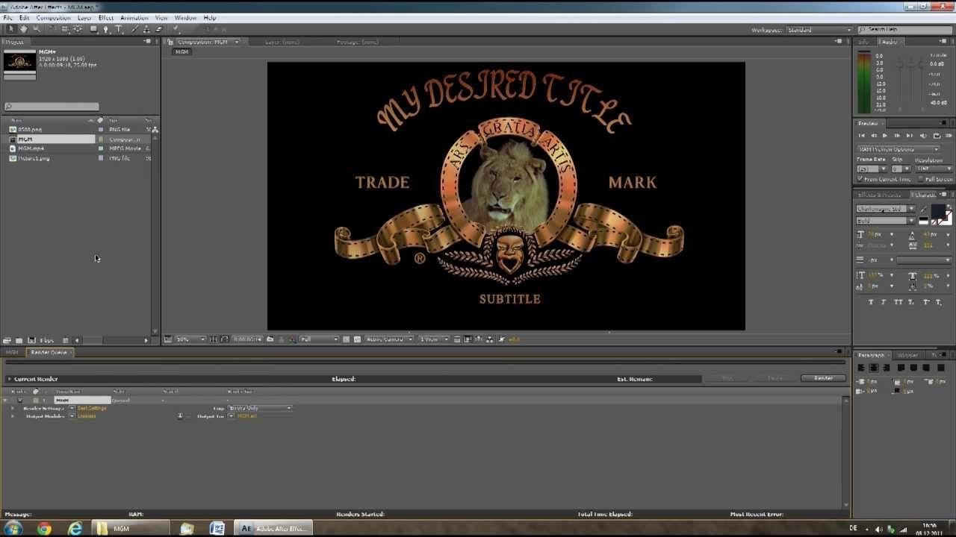This screenshot has height=537, width=956.
Task: Jump to first frame in Preview panel
Action: [862, 135]
